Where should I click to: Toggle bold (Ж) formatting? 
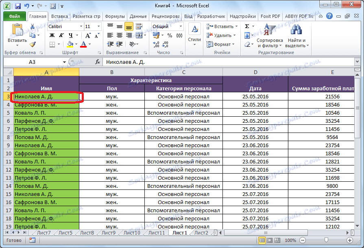(x=52, y=35)
